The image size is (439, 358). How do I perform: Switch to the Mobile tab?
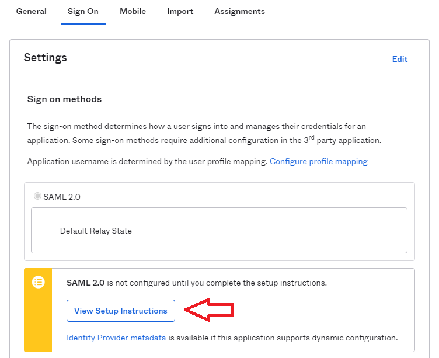133,11
